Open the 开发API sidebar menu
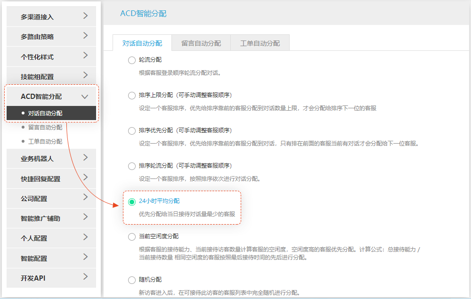 click(x=51, y=278)
